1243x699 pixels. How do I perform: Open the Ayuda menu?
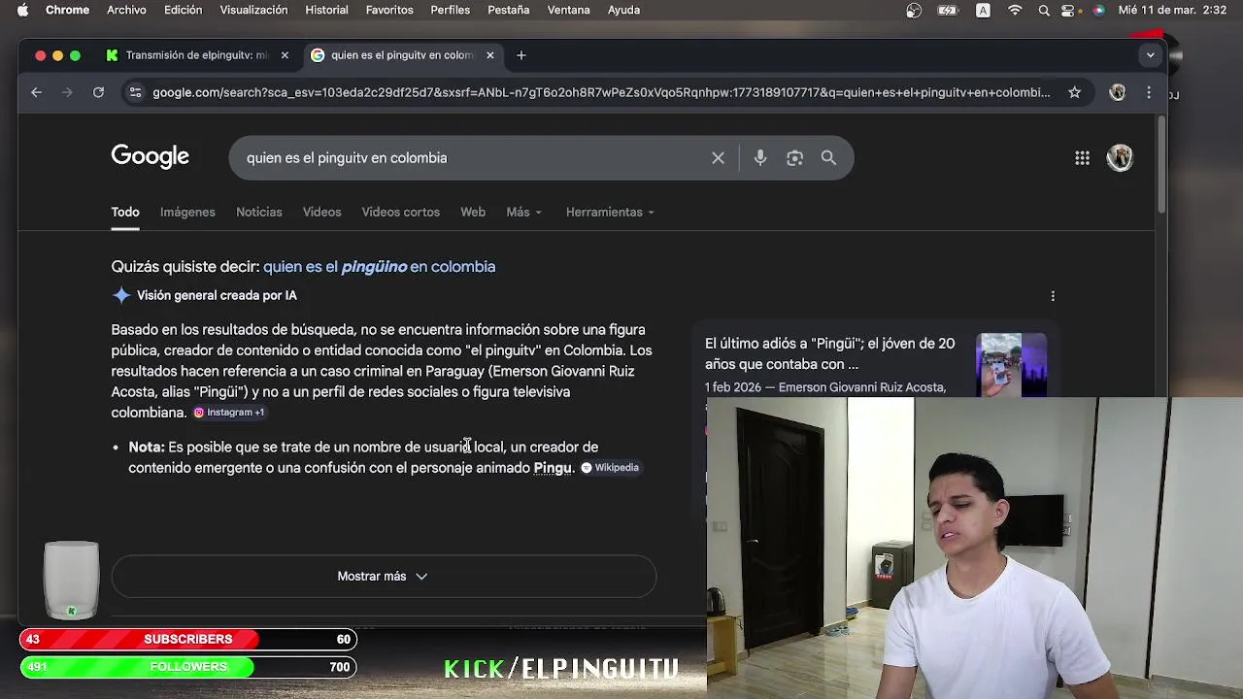point(623,10)
